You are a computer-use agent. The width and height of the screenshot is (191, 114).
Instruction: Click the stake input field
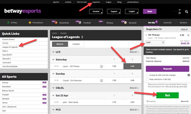pos(155,42)
